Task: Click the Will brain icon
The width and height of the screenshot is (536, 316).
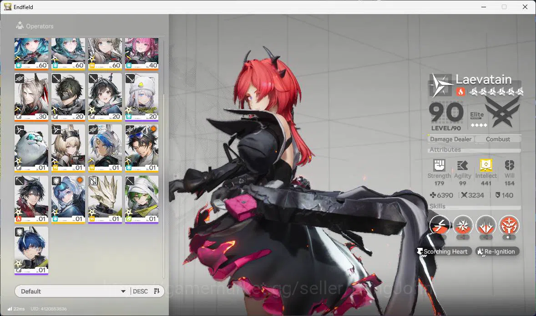Action: tap(509, 166)
